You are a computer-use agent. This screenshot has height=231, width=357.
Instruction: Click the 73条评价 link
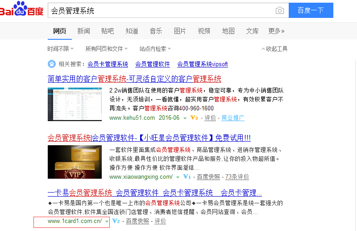tap(237, 176)
